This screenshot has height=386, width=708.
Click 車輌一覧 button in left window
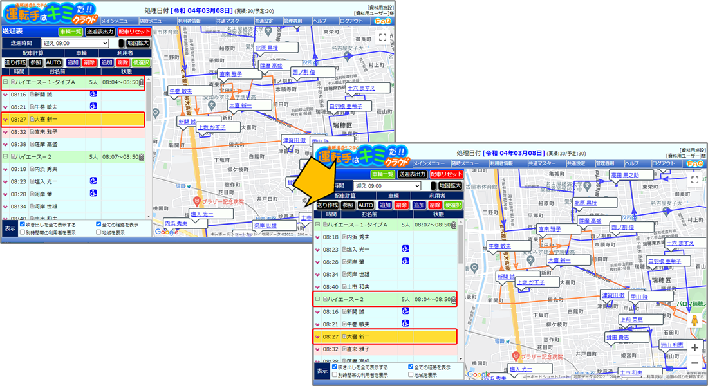(x=71, y=32)
